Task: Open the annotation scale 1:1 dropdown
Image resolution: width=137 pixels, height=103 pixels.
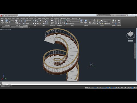Action: click(123, 88)
